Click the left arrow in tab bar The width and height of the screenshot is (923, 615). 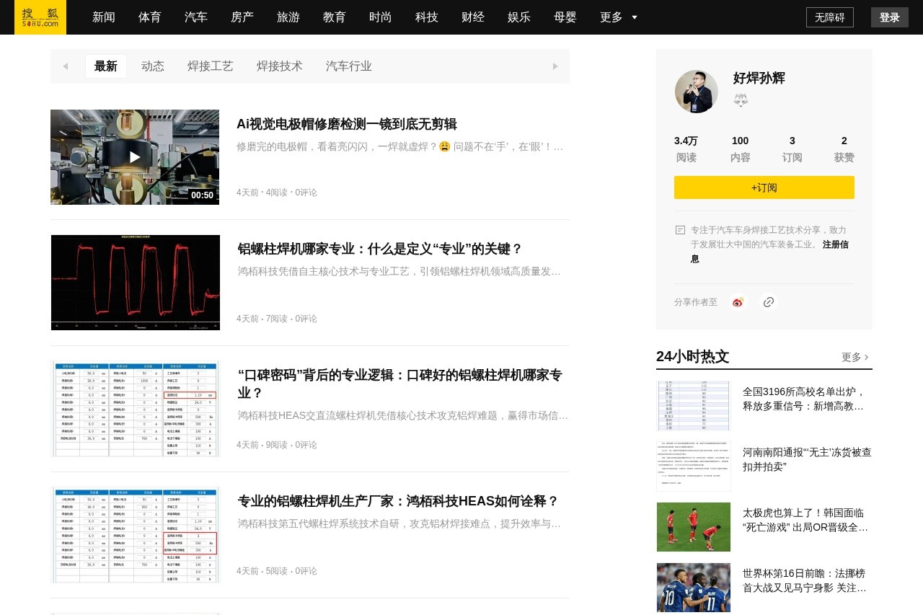[x=65, y=66]
